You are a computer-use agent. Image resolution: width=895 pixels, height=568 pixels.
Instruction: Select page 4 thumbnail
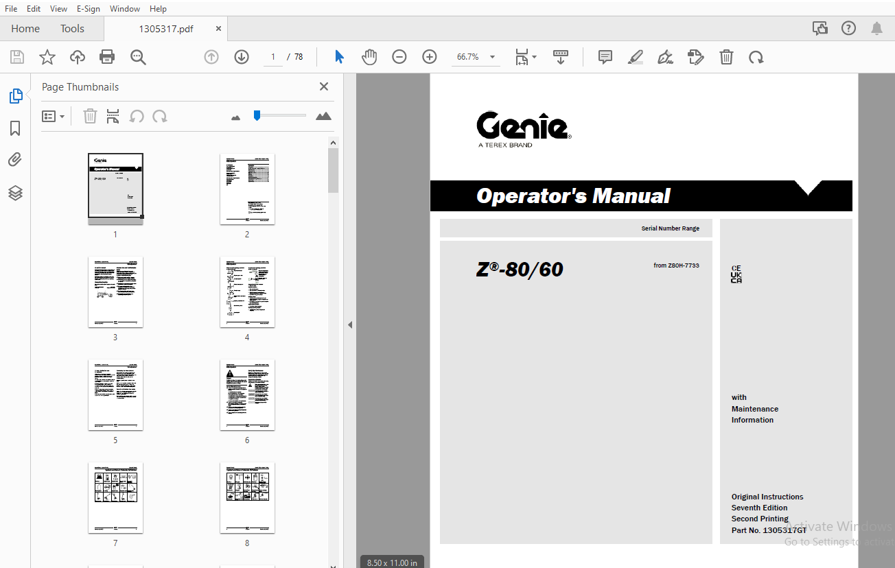(x=247, y=292)
